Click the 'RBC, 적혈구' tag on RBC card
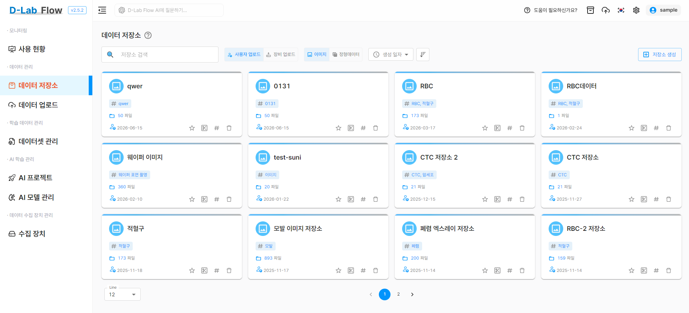 (x=419, y=104)
